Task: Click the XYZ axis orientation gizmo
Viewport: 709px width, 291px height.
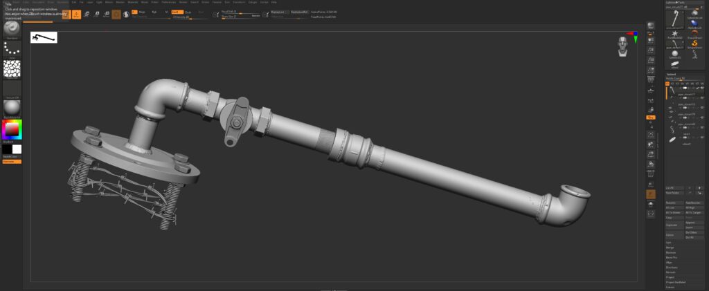Action: click(633, 36)
